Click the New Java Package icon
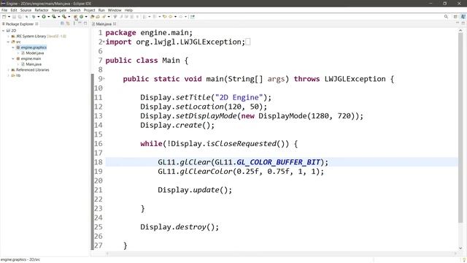 click(x=75, y=17)
